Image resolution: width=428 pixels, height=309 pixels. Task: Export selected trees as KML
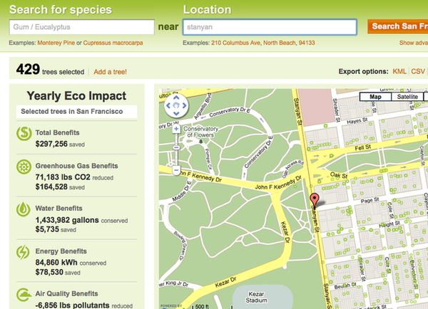point(399,71)
